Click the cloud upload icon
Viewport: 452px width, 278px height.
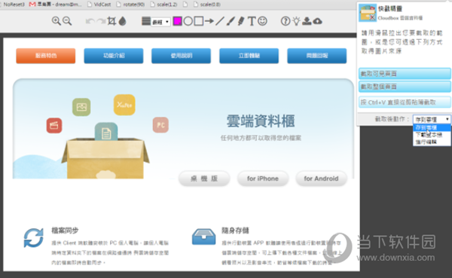pyautogui.click(x=317, y=21)
